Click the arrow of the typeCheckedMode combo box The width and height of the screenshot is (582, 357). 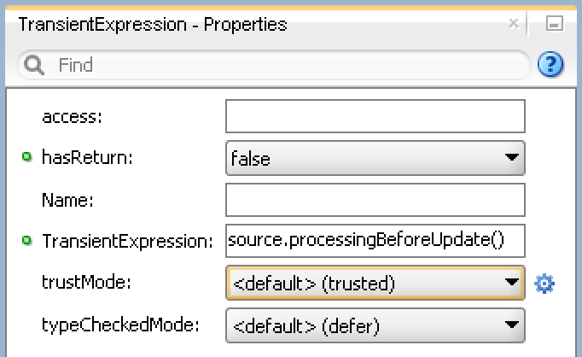tap(512, 325)
